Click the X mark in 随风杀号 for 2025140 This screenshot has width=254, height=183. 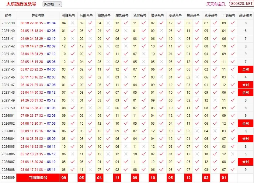126,31
